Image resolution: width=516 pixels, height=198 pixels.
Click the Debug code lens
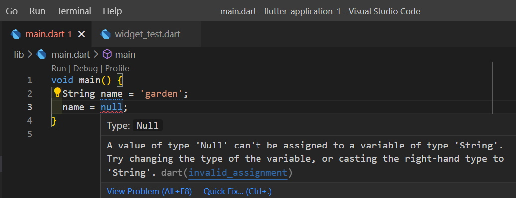[x=86, y=68]
